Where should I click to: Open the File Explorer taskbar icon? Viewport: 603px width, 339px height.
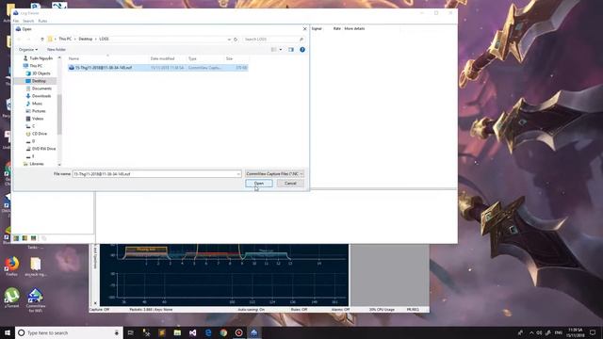click(177, 332)
